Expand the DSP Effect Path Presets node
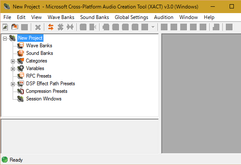Viewport: 241px width, 165px height. point(13,84)
